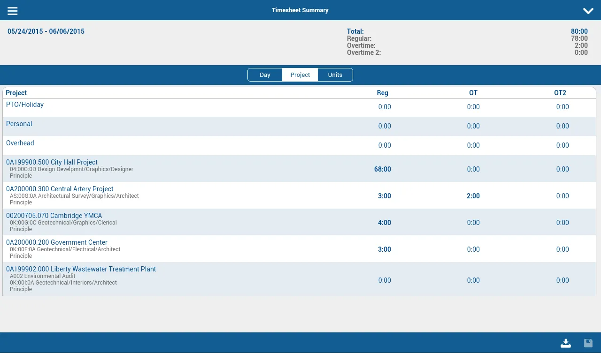Select the Cambridge YMCA project
This screenshot has height=353, width=601.
pos(54,216)
